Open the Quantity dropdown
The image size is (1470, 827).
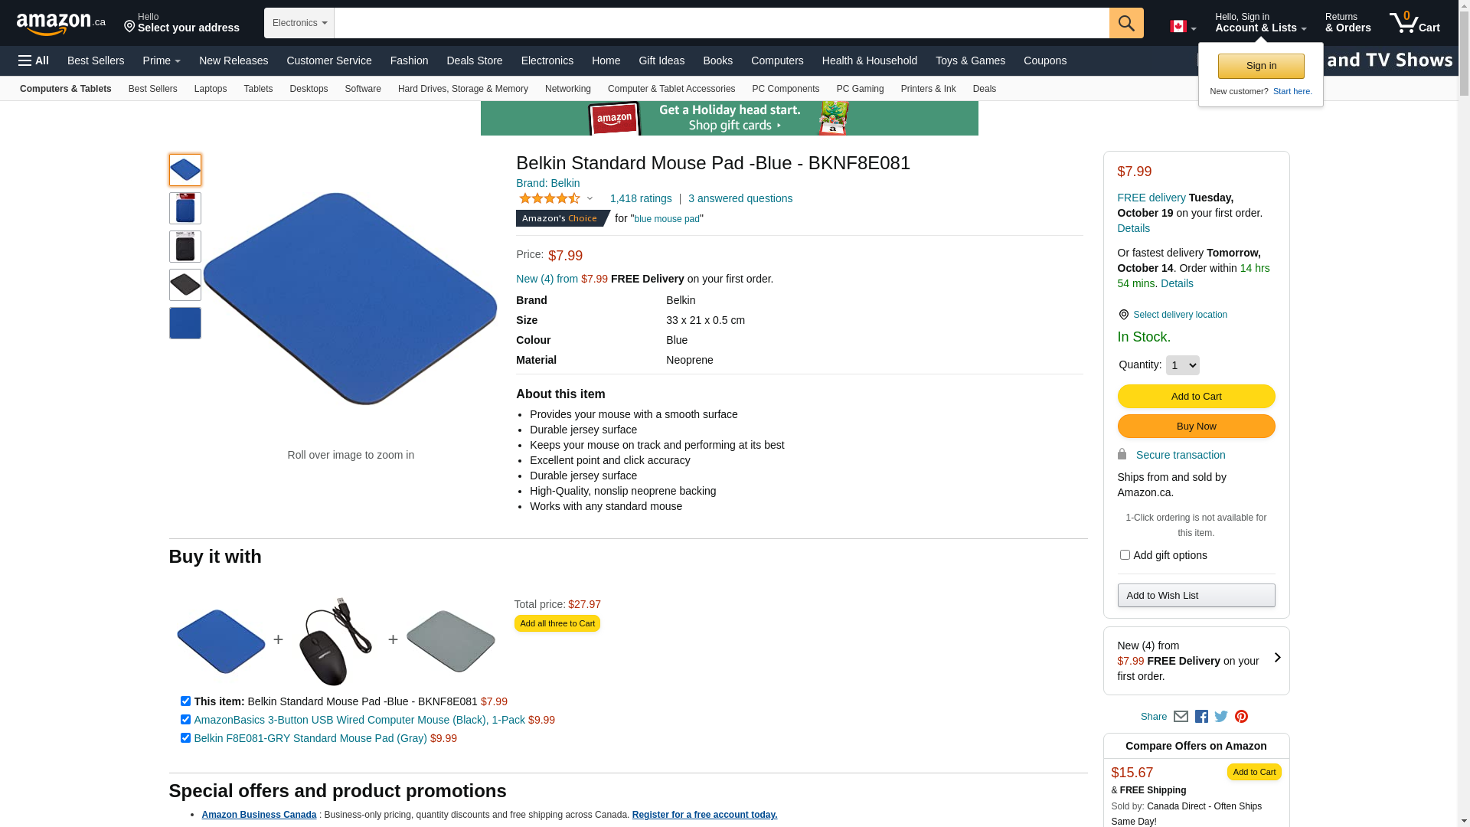pos(1182,365)
